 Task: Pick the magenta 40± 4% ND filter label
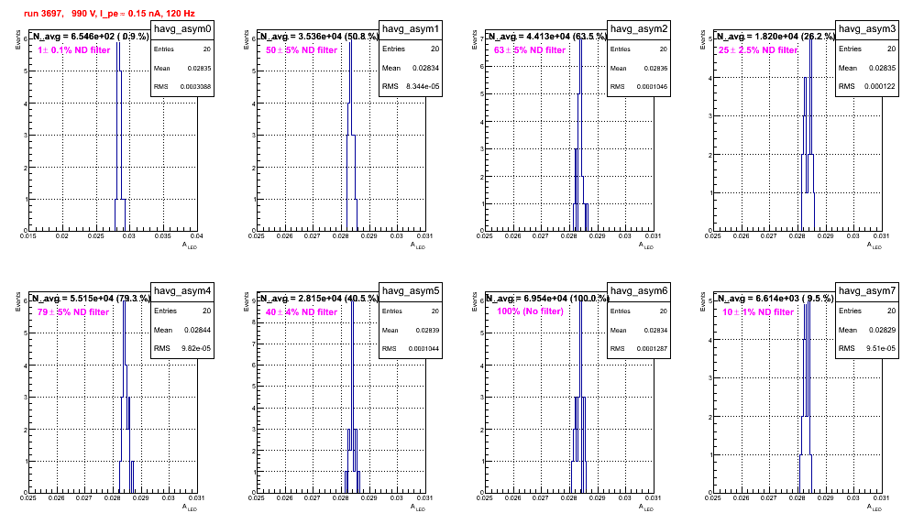pyautogui.click(x=302, y=312)
